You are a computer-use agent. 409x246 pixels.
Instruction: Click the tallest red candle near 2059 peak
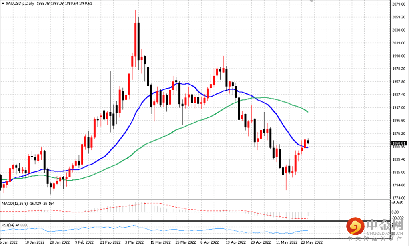(x=135, y=39)
